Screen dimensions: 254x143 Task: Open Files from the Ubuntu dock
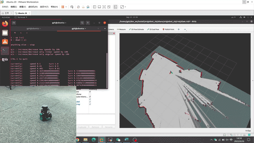[5, 33]
